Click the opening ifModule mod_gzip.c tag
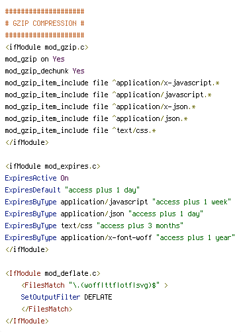241x332 pixels. (47, 47)
